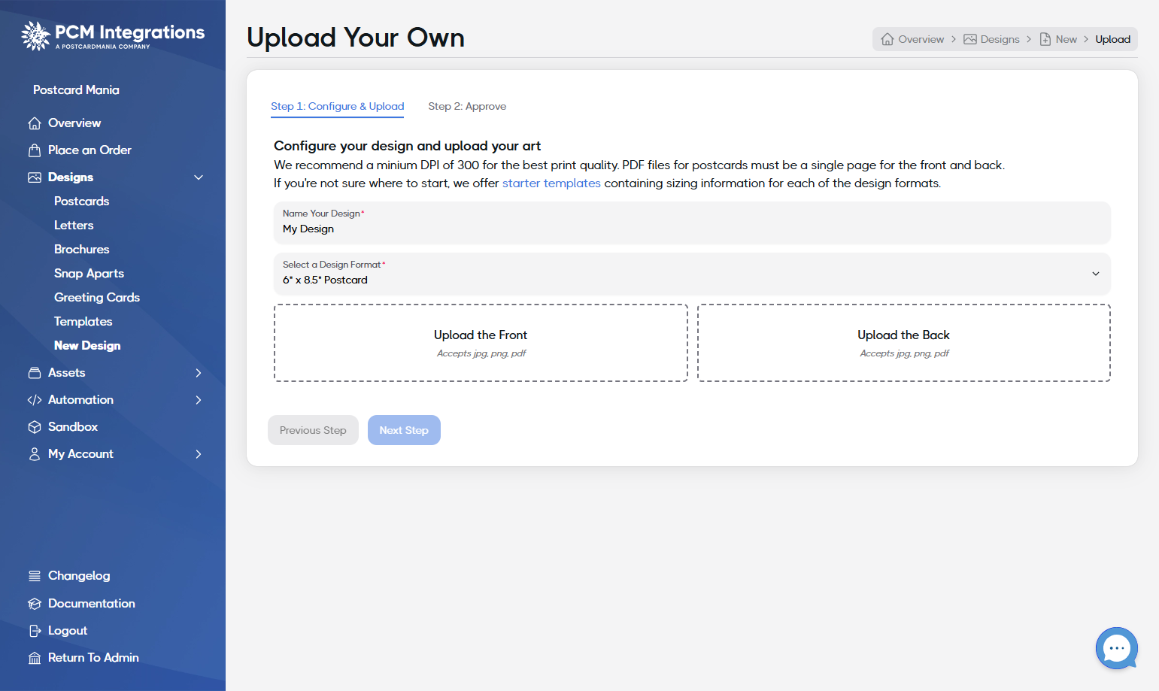Follow the starter templates link
Screen dimensions: 1159x691
551,183
